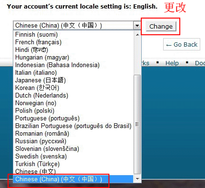205x188 pixels.
Task: Select plain Chinese (中文) entry
Action: [73, 171]
